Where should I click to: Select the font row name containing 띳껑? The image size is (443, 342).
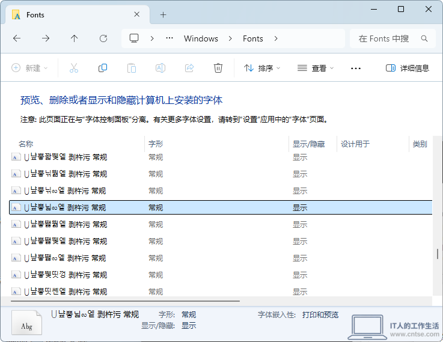[66, 275]
